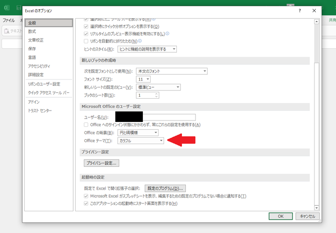Click the scrollbar down arrow

tap(317, 208)
